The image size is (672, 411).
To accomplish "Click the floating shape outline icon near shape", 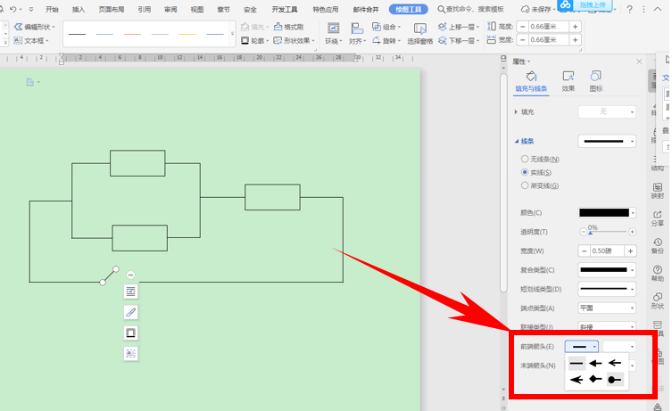I will 130,333.
